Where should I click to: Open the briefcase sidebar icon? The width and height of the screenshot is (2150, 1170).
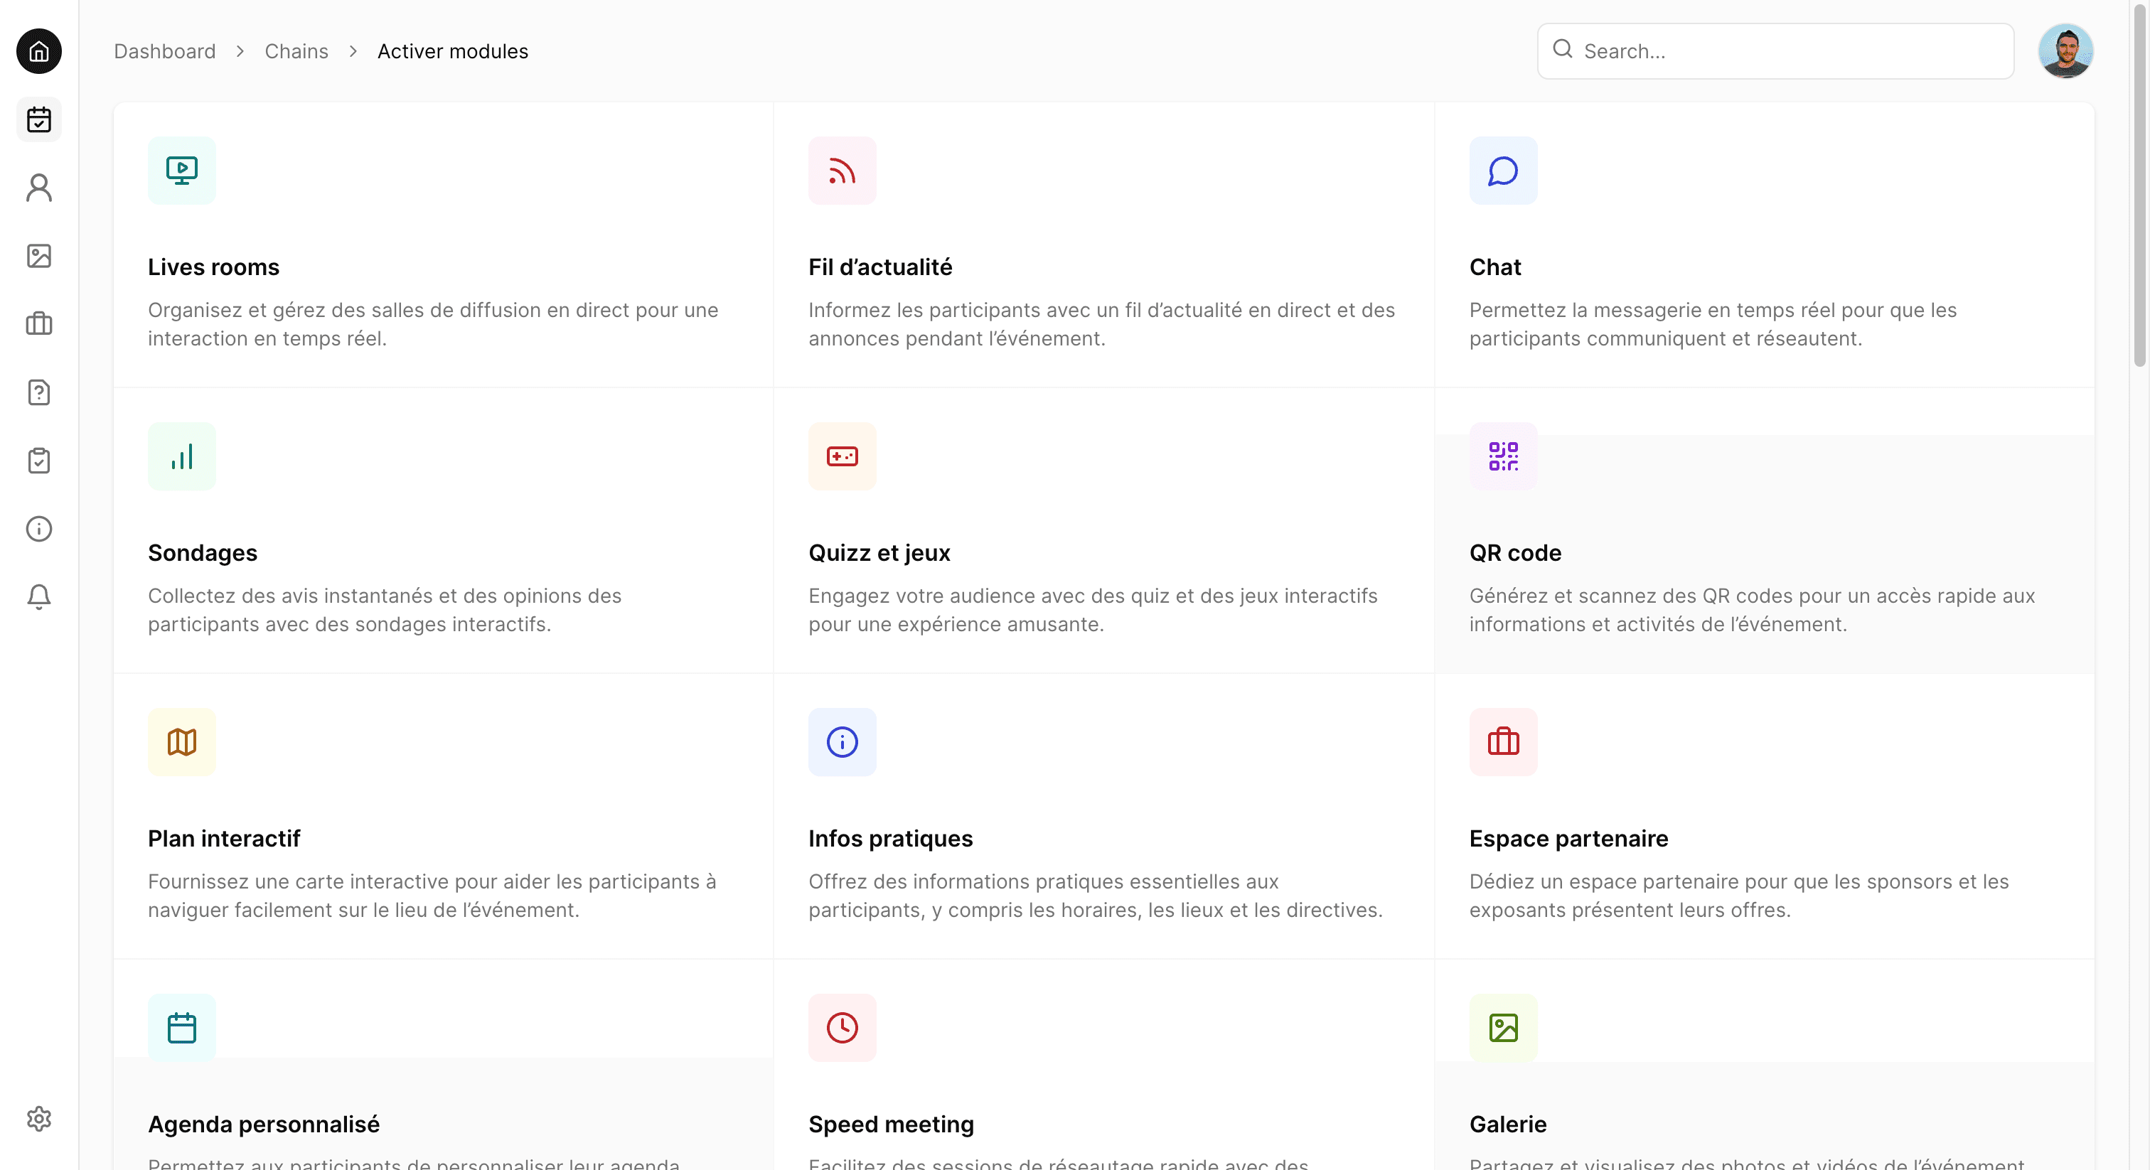click(38, 324)
